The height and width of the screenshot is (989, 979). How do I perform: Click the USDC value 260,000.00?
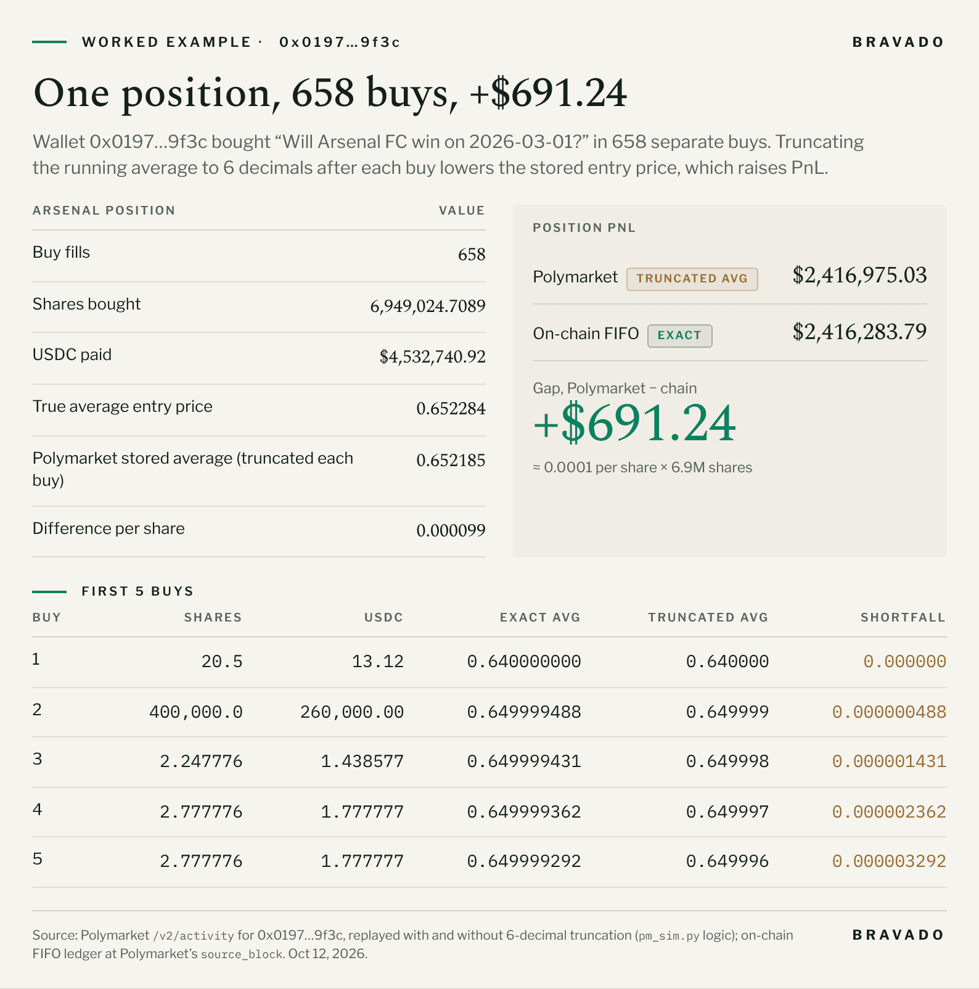(352, 712)
